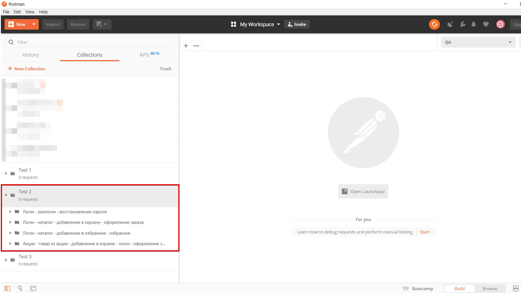
Task: Create a New Collection
Action: [x=26, y=69]
